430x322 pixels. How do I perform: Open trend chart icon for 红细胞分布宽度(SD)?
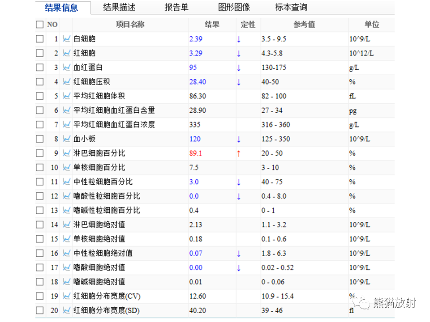click(x=66, y=310)
